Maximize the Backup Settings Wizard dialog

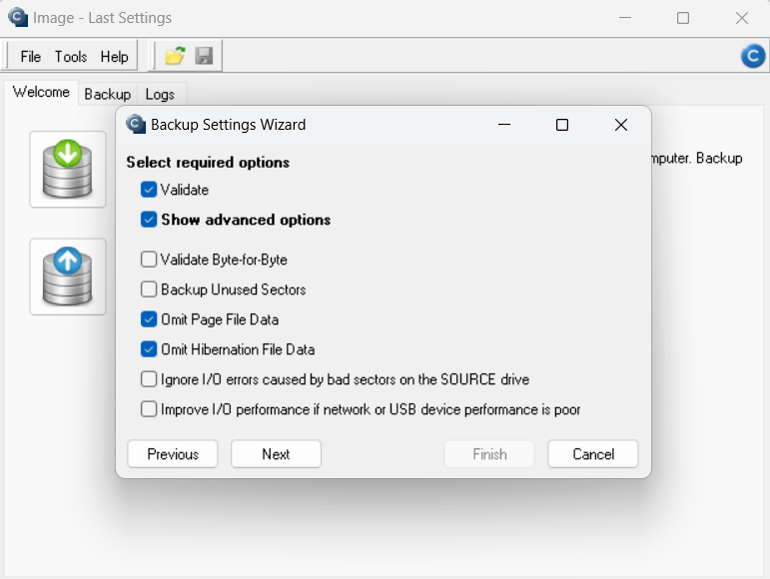coord(562,125)
